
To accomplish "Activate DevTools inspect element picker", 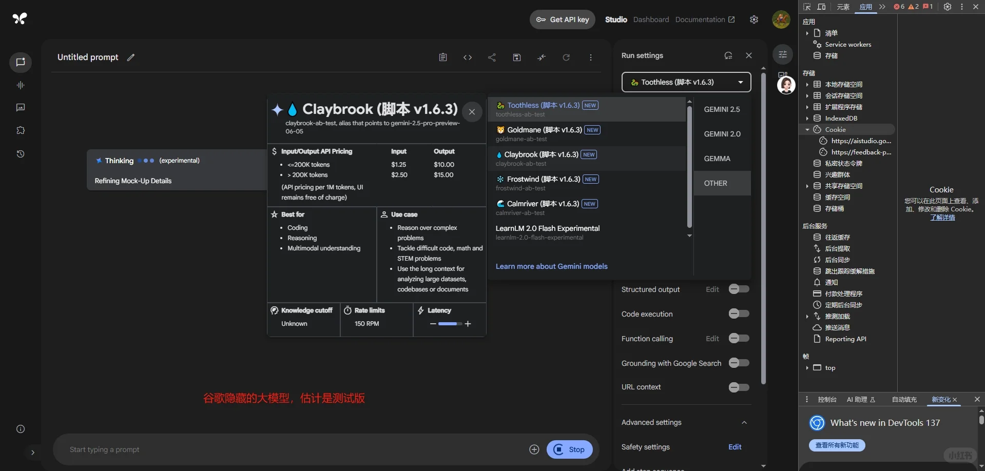I will pos(807,7).
